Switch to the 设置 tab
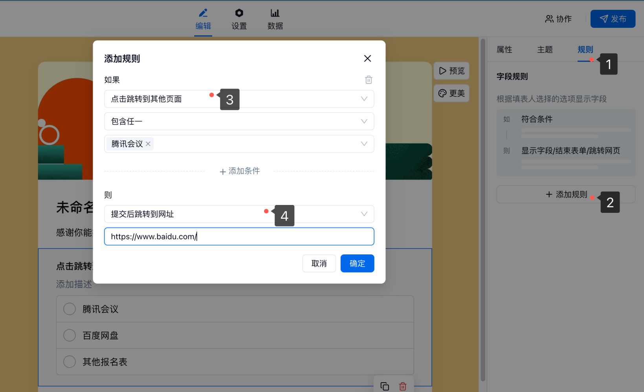Image resolution: width=644 pixels, height=392 pixels. click(x=239, y=19)
